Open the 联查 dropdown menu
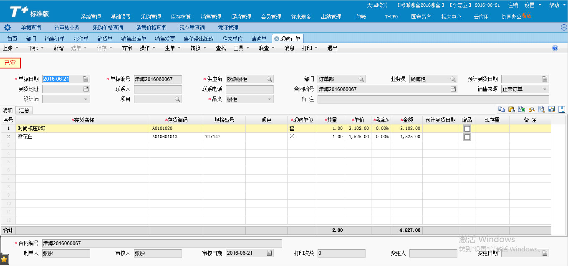 267,48
